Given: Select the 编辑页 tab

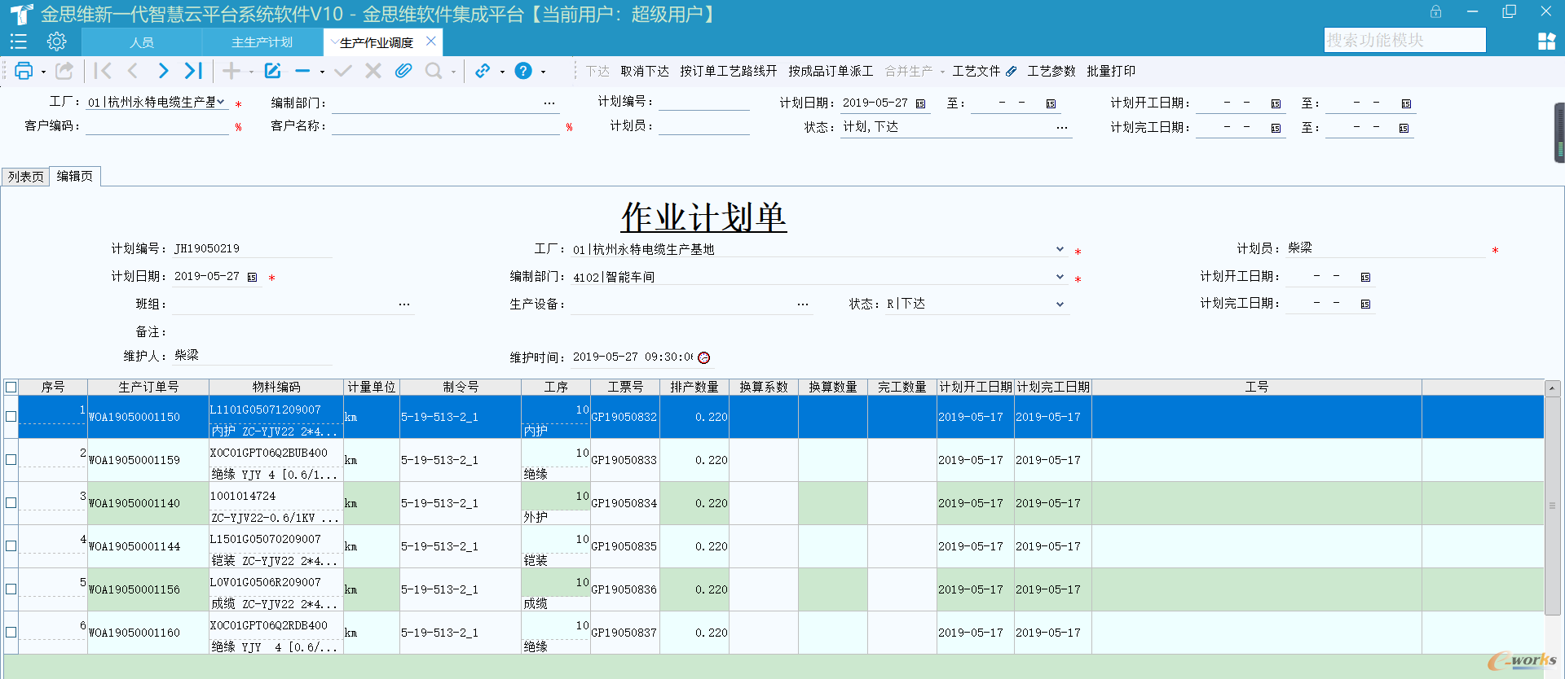Looking at the screenshot, I should 75,177.
